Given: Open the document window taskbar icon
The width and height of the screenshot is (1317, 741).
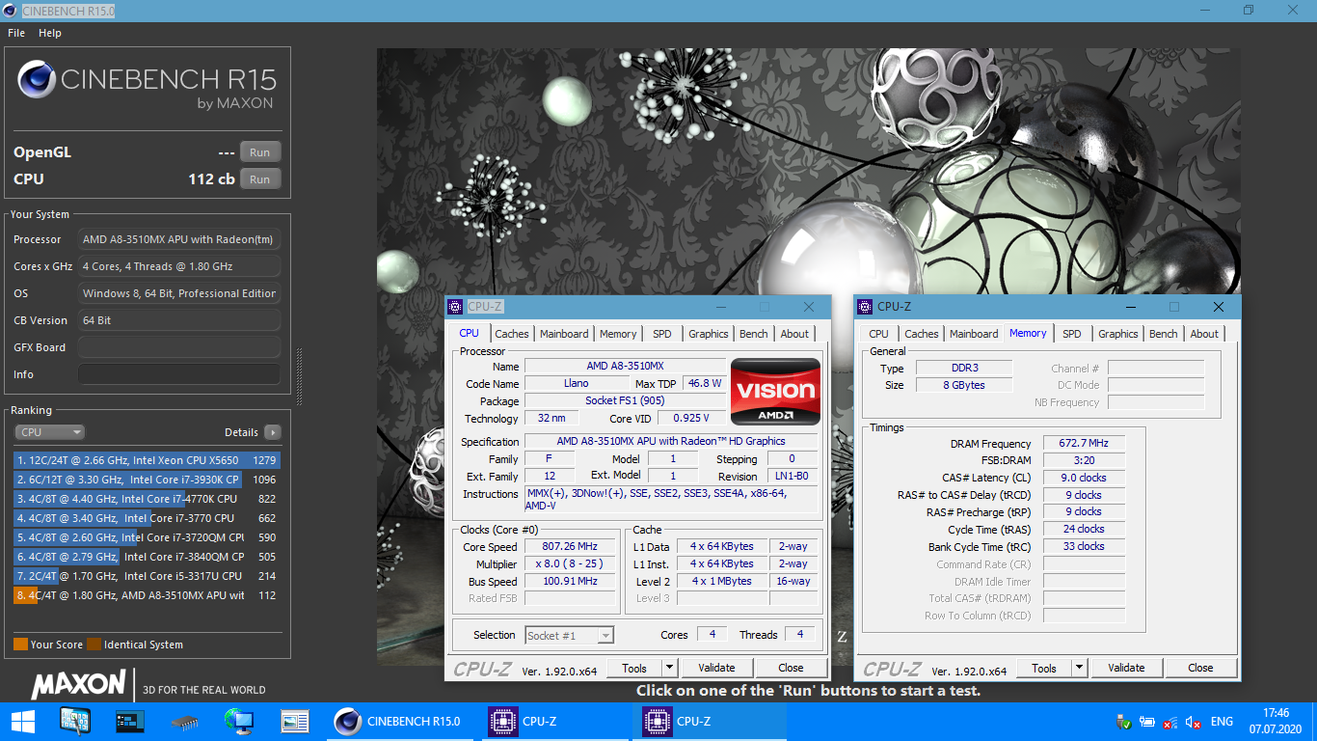Looking at the screenshot, I should coord(294,721).
